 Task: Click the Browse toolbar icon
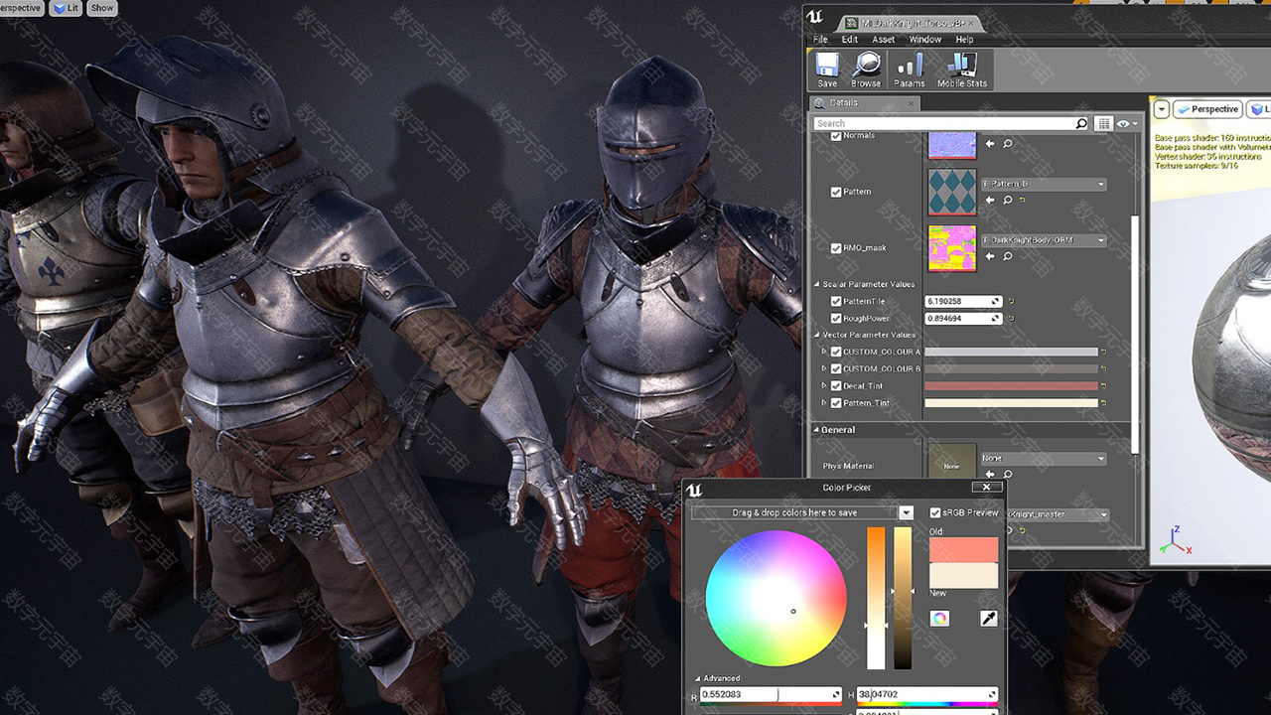coord(866,71)
